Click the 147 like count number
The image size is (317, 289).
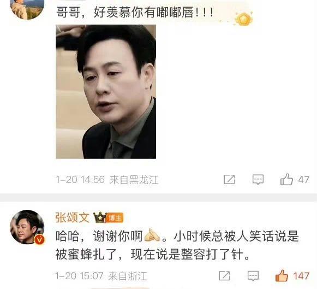[x=301, y=276]
